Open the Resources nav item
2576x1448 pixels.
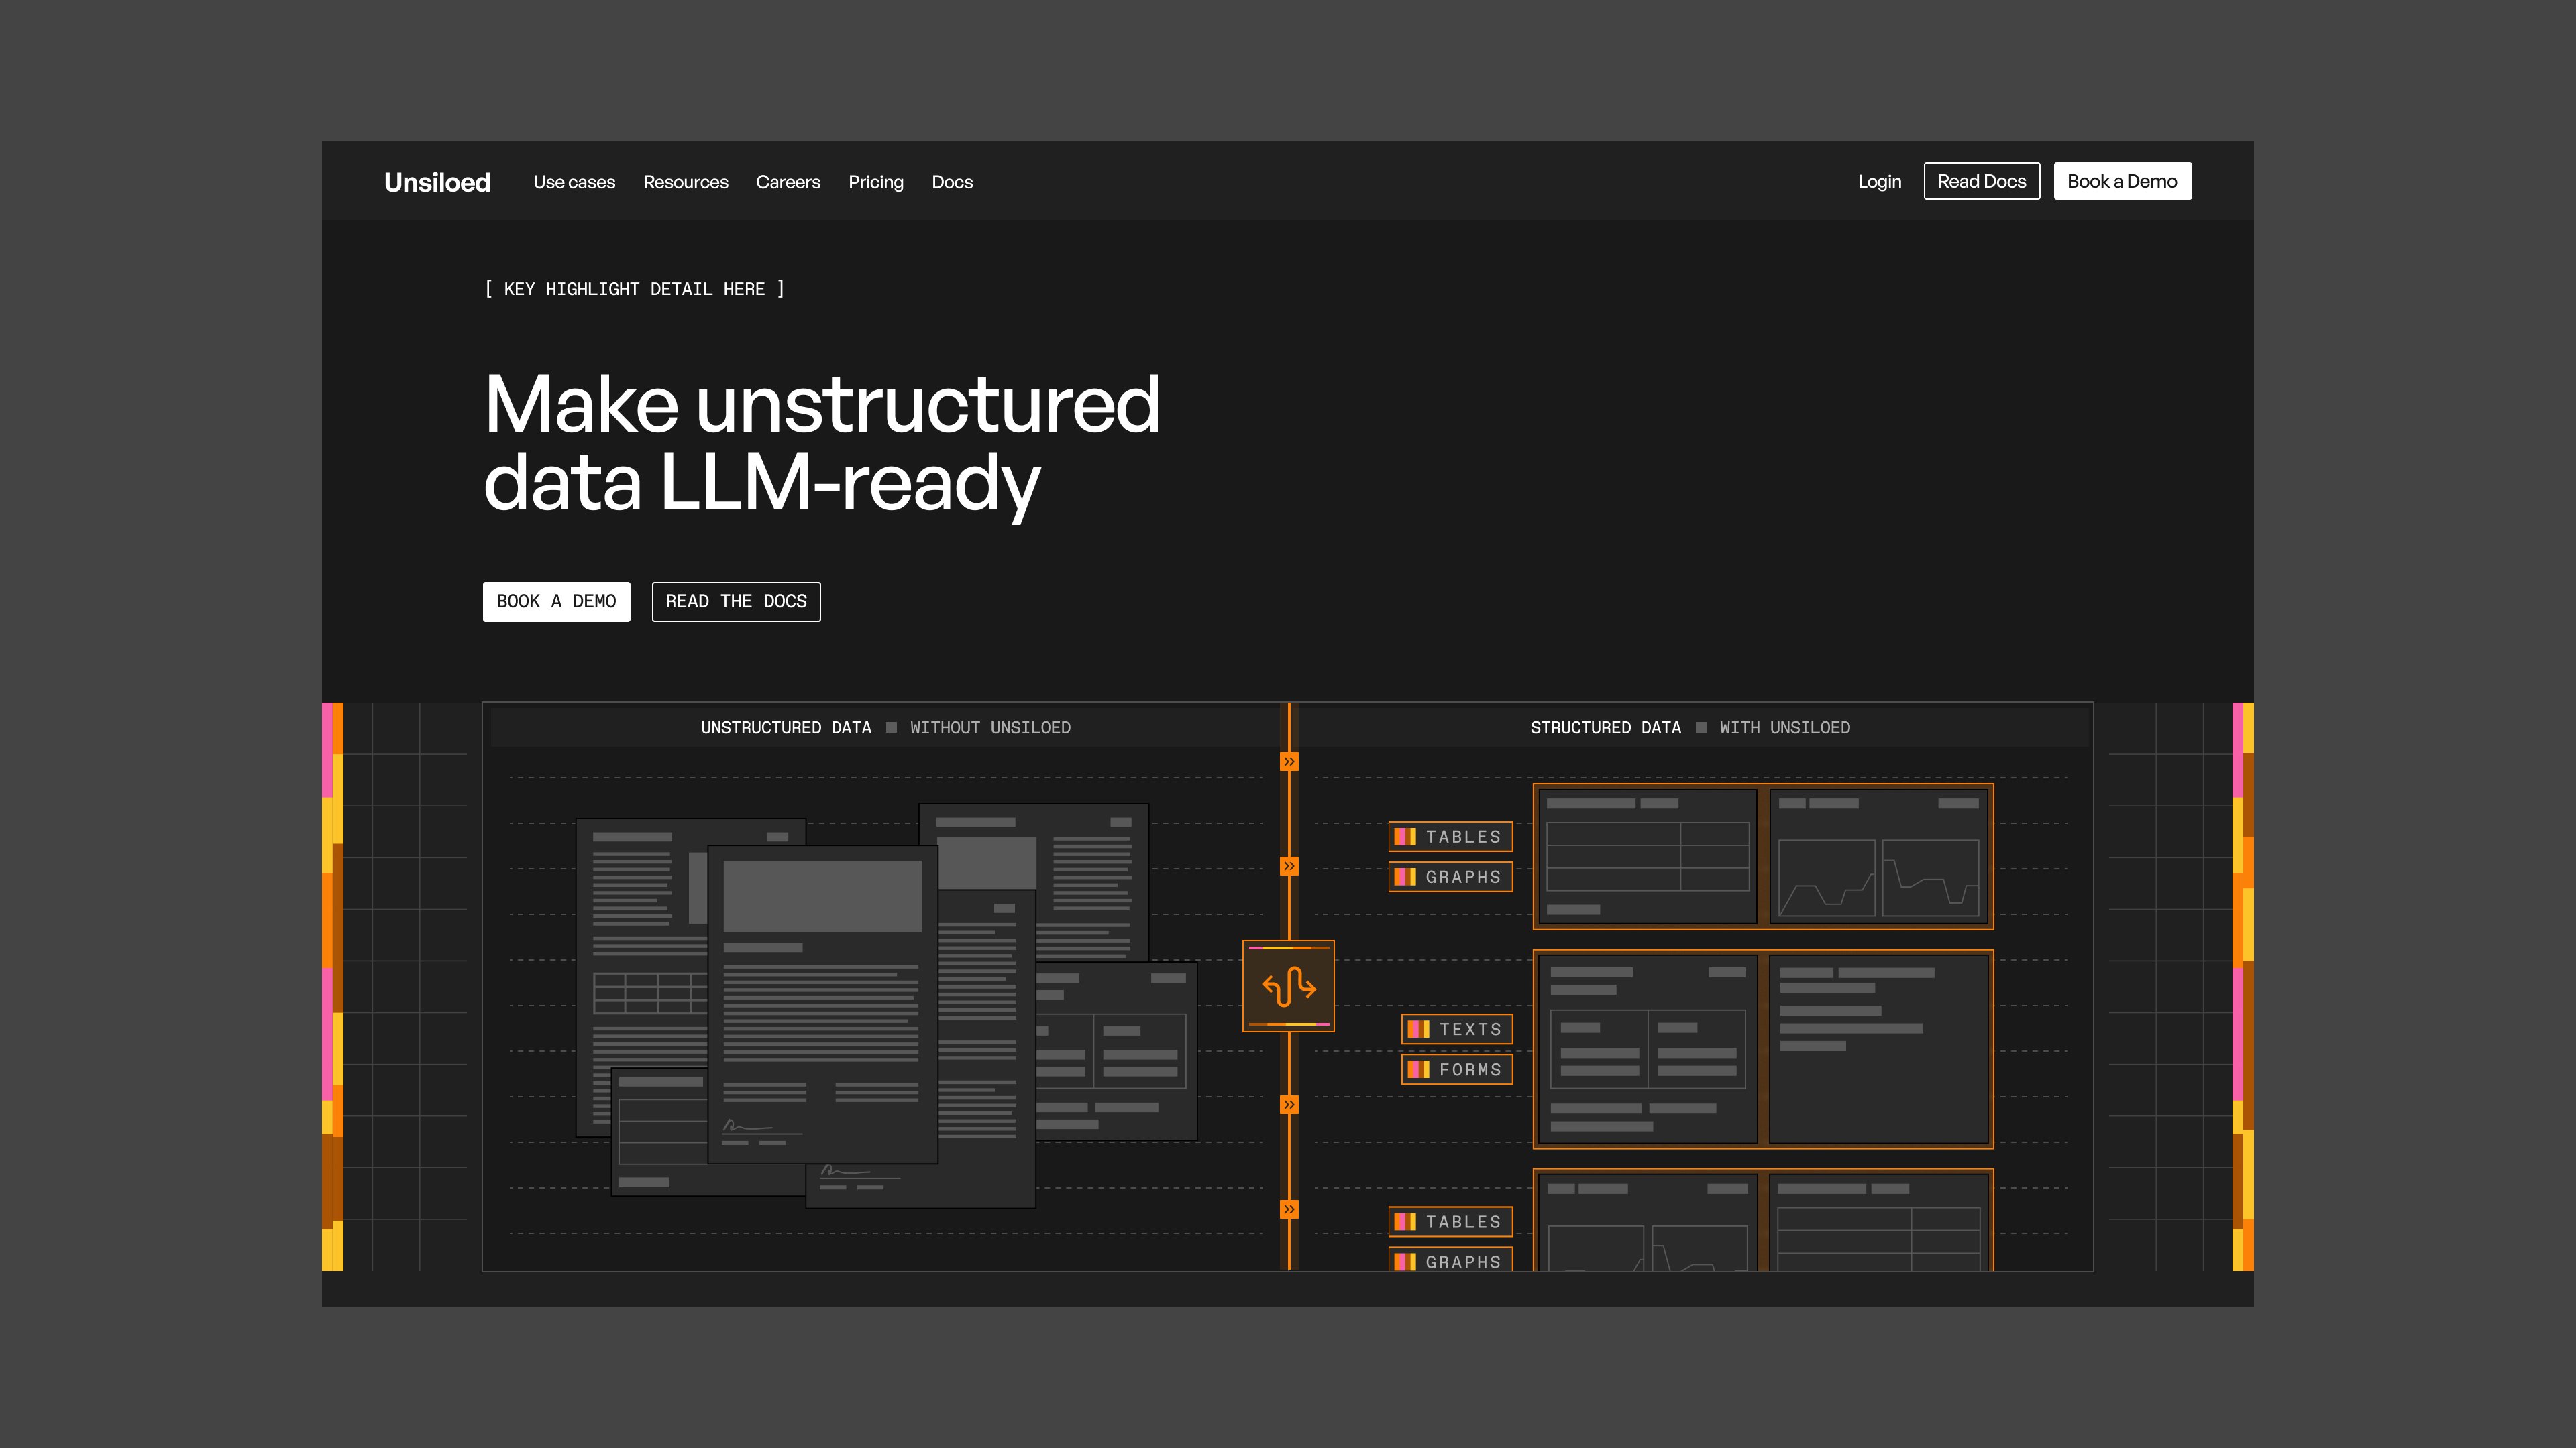click(685, 182)
